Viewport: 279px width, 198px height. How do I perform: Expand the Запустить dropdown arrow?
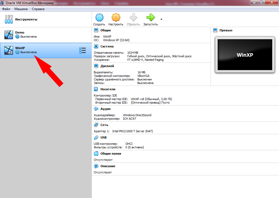(x=161, y=19)
